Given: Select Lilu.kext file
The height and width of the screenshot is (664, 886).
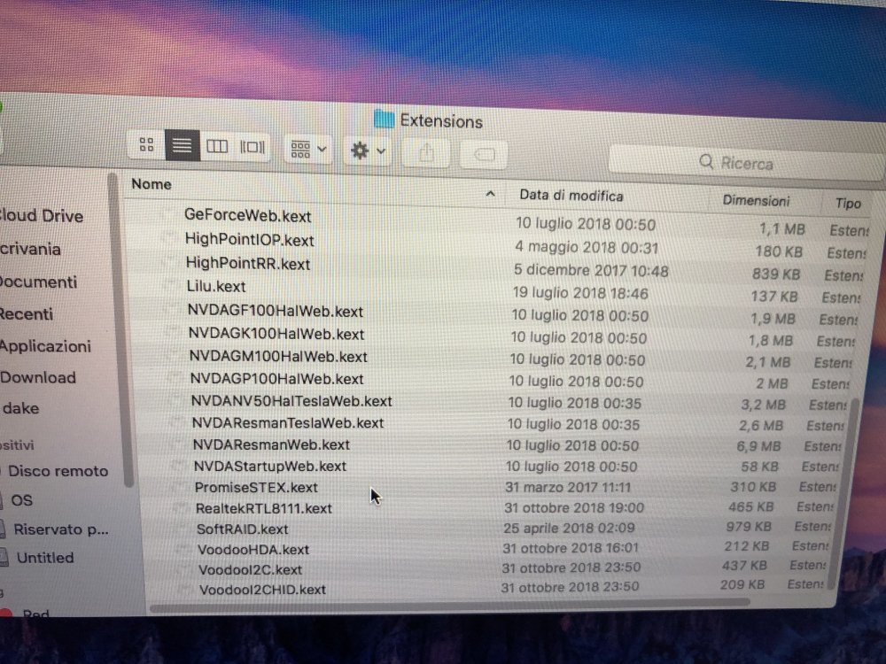Looking at the screenshot, I should pos(216,286).
